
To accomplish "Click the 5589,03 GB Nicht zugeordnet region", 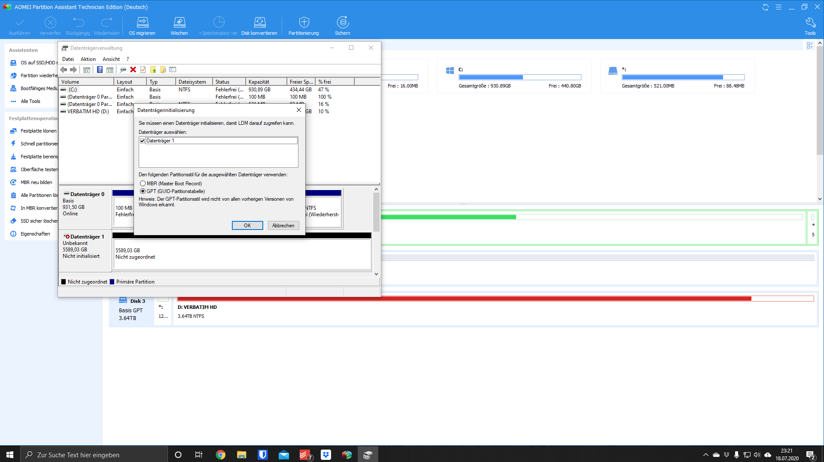I will point(242,254).
